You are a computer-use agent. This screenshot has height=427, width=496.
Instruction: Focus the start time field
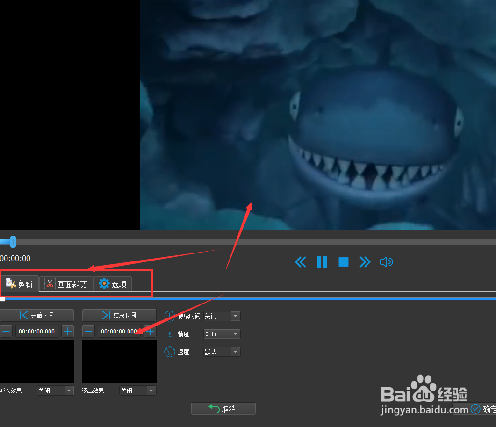(x=37, y=332)
